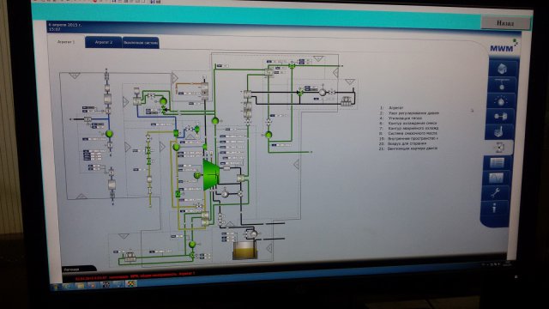Open the trend chart sidebar icon
549x309 pixels.
497,178
